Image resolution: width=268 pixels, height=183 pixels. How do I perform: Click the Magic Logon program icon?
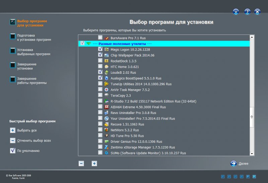[x=107, y=49]
